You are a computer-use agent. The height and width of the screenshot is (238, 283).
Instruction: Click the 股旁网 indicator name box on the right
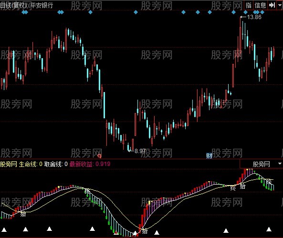click(x=261, y=164)
